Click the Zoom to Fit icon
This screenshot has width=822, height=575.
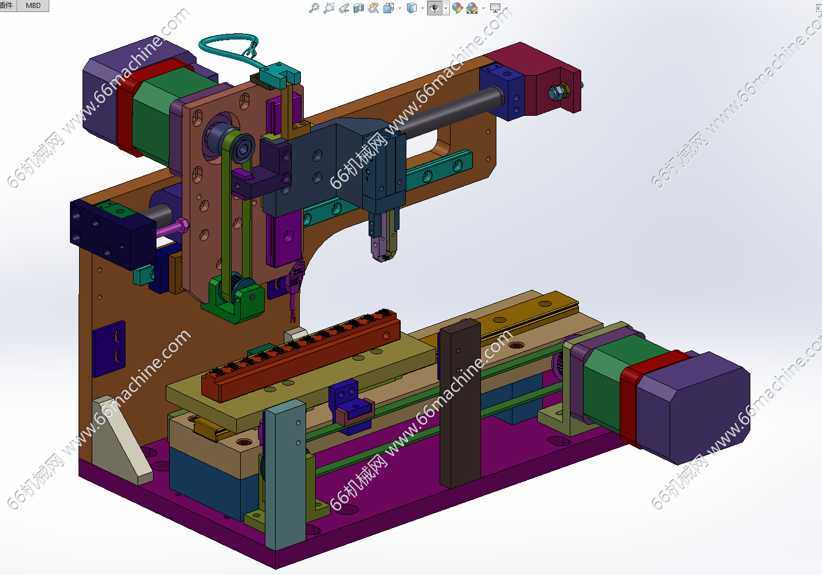[314, 8]
